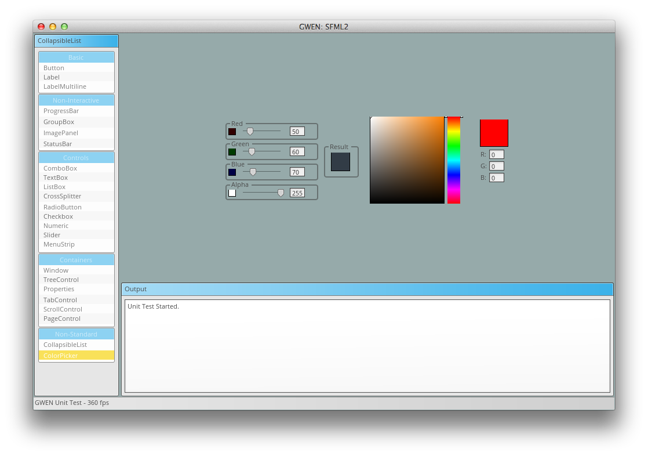Screen dimensions: 648x456
Task: Collapse the Containers category header
Action: pyautogui.click(x=76, y=259)
